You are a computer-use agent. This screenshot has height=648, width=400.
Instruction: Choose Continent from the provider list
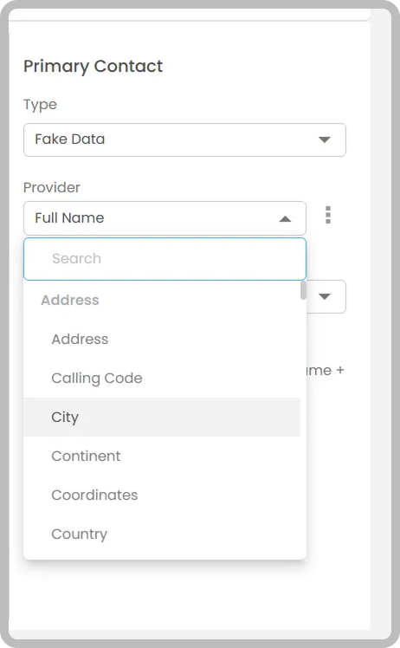[162, 456]
